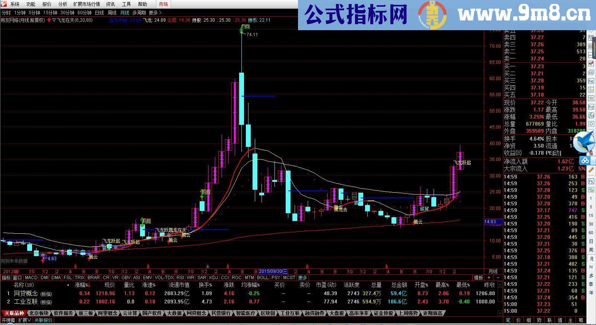596x325 pixels.
Task: Sort by the 涨幅% column header
Action: coord(82,285)
